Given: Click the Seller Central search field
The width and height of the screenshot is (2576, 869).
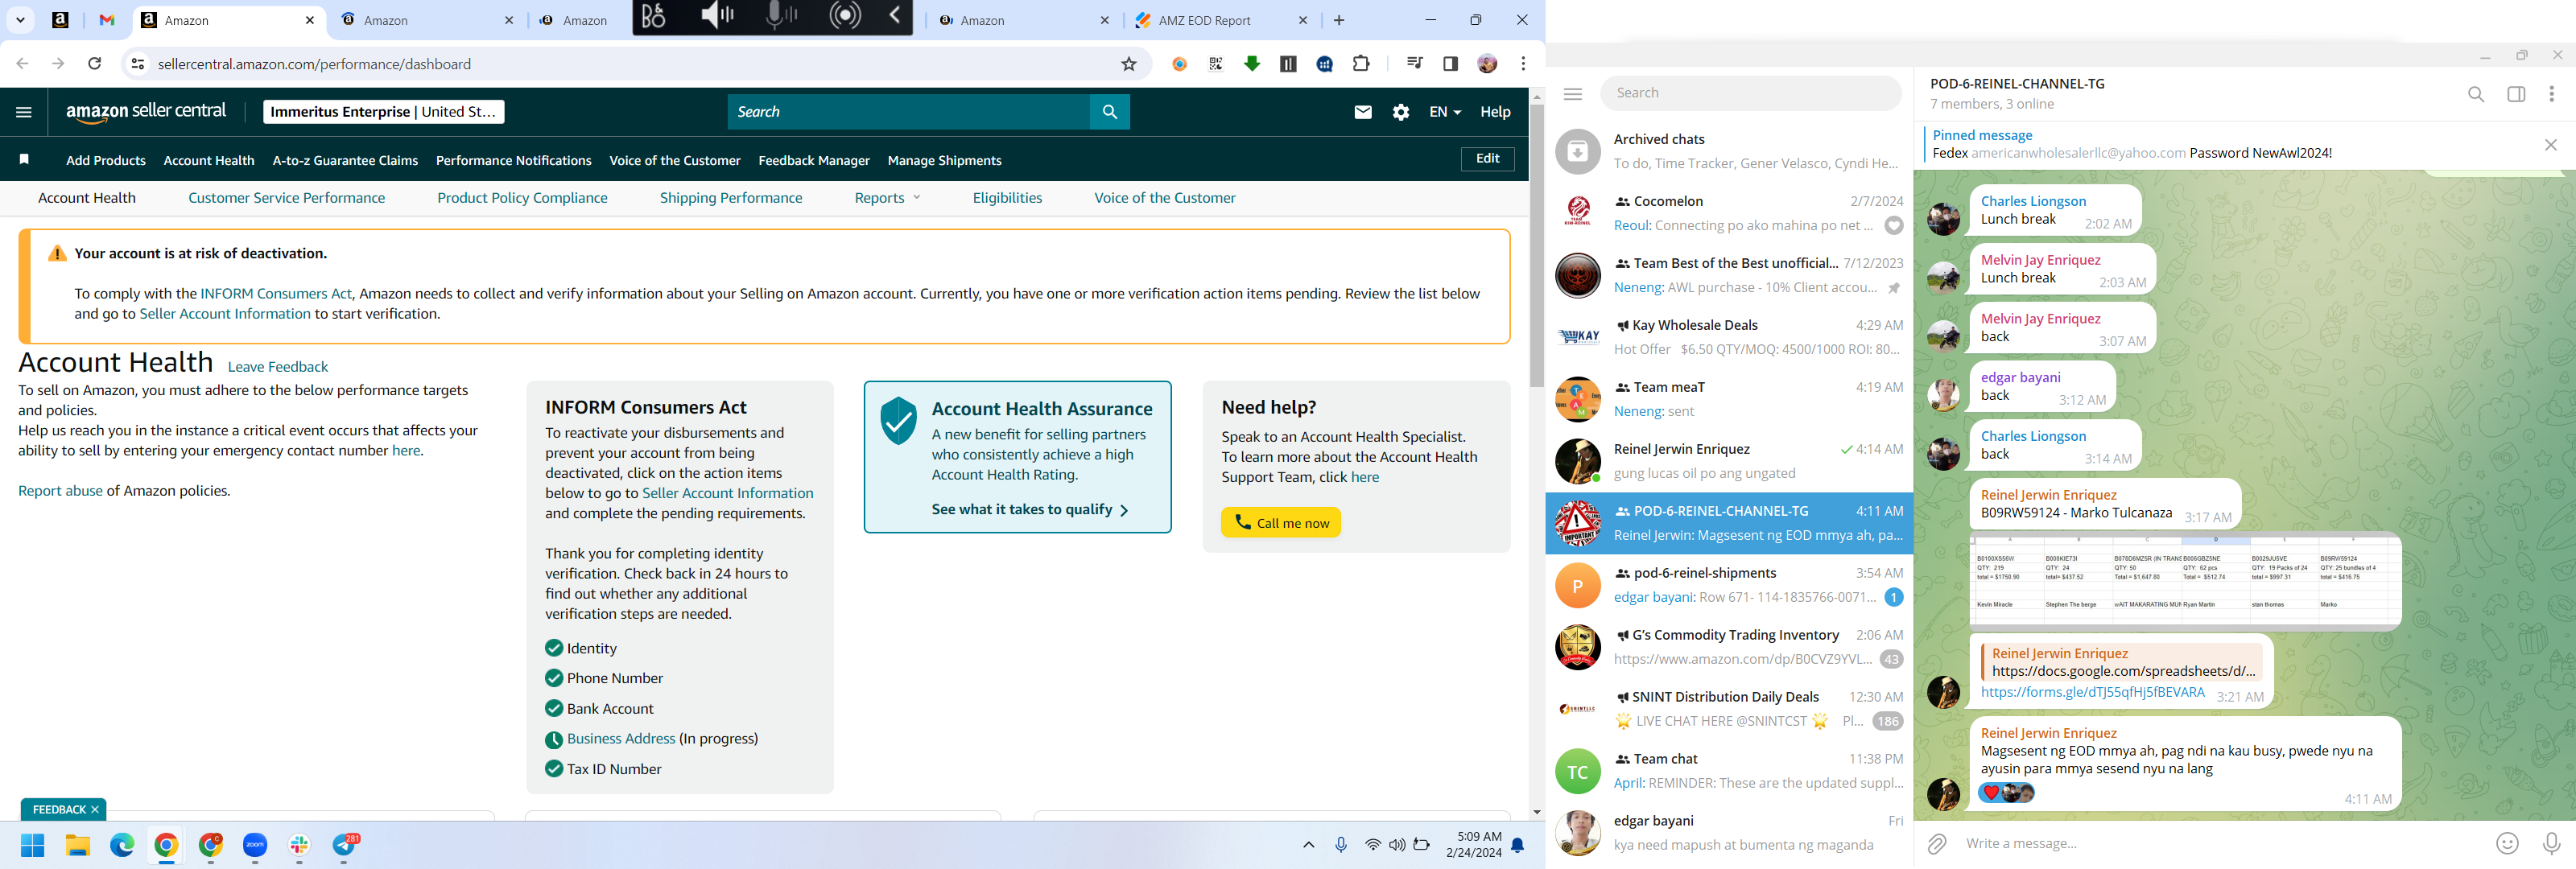Looking at the screenshot, I should pos(909,112).
